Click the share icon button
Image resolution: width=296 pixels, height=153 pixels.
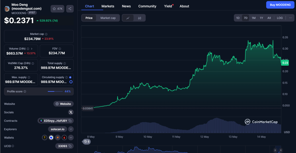pos(70,9)
